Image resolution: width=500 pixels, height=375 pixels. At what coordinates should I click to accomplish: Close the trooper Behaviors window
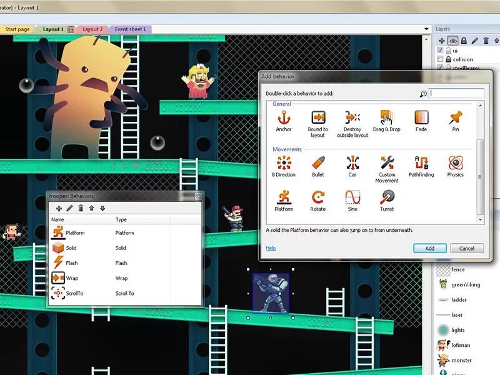click(197, 196)
